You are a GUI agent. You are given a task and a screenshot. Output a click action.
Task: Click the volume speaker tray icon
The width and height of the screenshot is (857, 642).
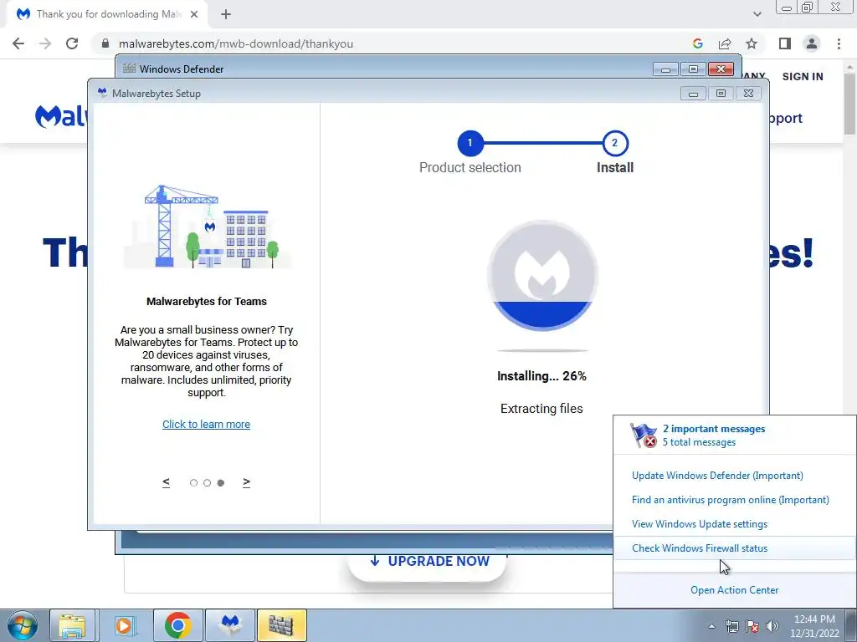pos(772,626)
